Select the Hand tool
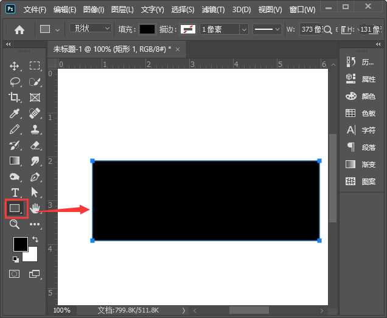This screenshot has width=387, height=318. tap(35, 208)
